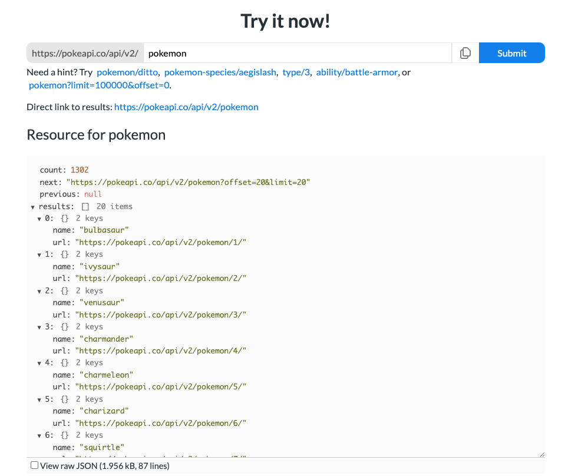Click the braces icon of item 3
568x476 pixels.
click(x=64, y=327)
